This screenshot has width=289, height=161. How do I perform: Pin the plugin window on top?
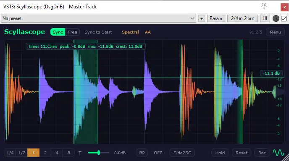tap(264, 6)
